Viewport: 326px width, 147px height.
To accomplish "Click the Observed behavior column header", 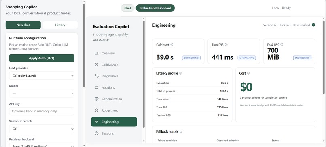I will point(227,141).
